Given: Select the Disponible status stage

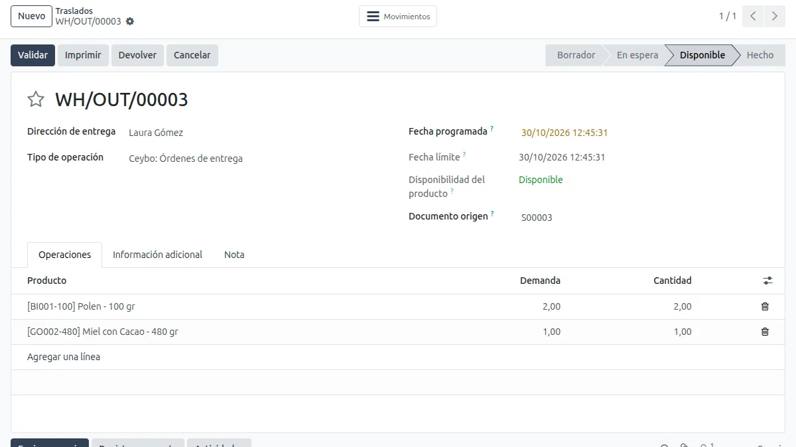Looking at the screenshot, I should pyautogui.click(x=702, y=55).
